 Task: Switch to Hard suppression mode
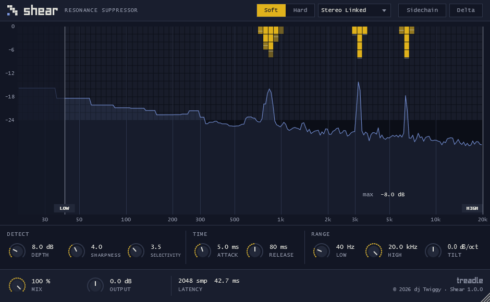300,10
